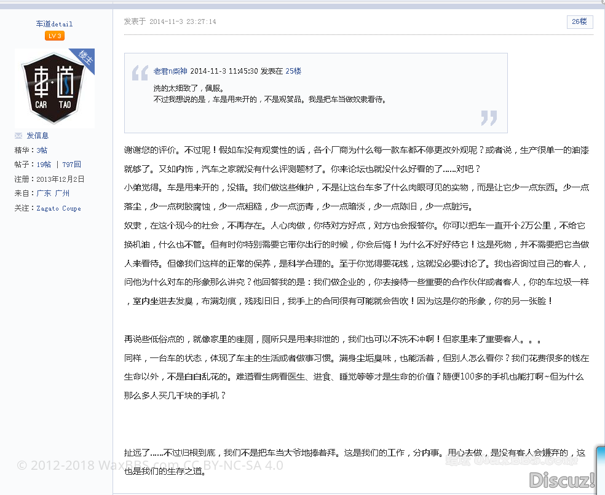Open the 车道 CAR TAO avatar image
This screenshot has height=495, width=605.
pyautogui.click(x=54, y=88)
